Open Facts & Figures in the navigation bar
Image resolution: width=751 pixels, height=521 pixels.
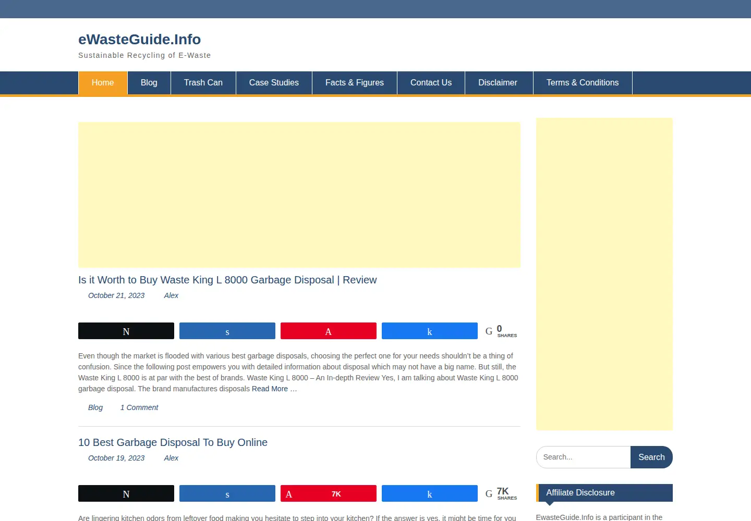[x=355, y=83]
